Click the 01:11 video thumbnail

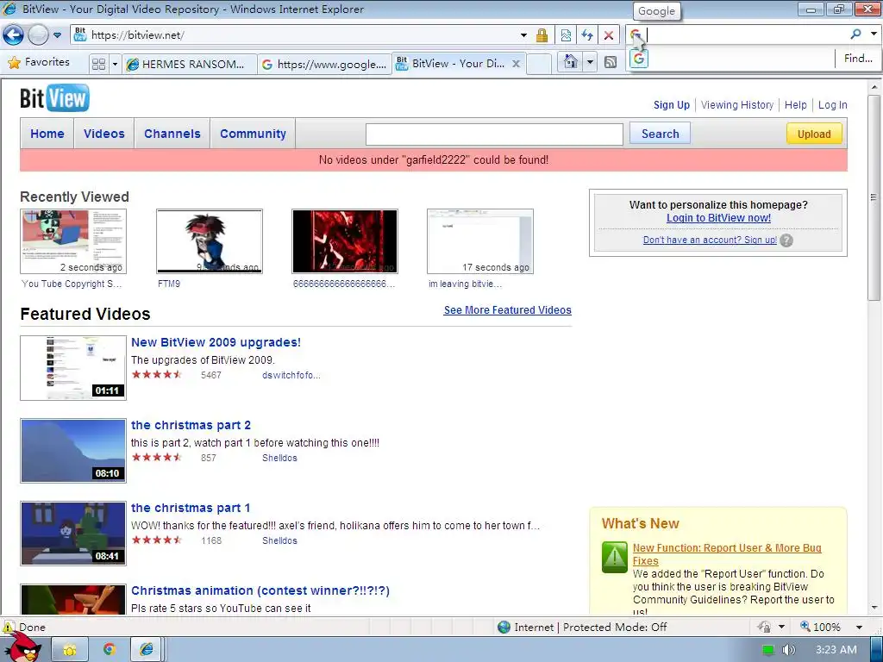(73, 368)
